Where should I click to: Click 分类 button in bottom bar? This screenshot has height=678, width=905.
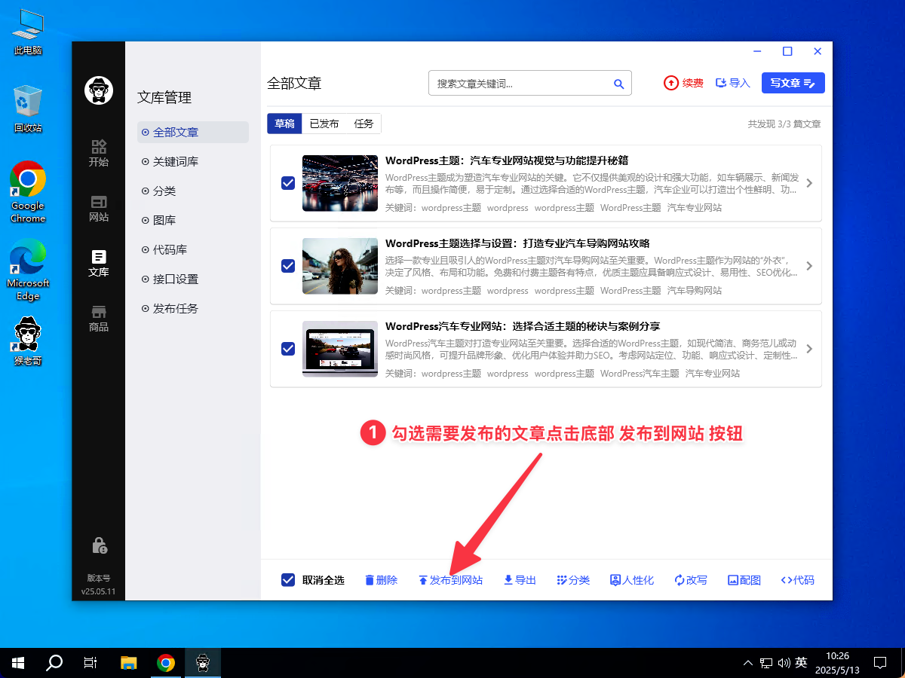coord(573,580)
